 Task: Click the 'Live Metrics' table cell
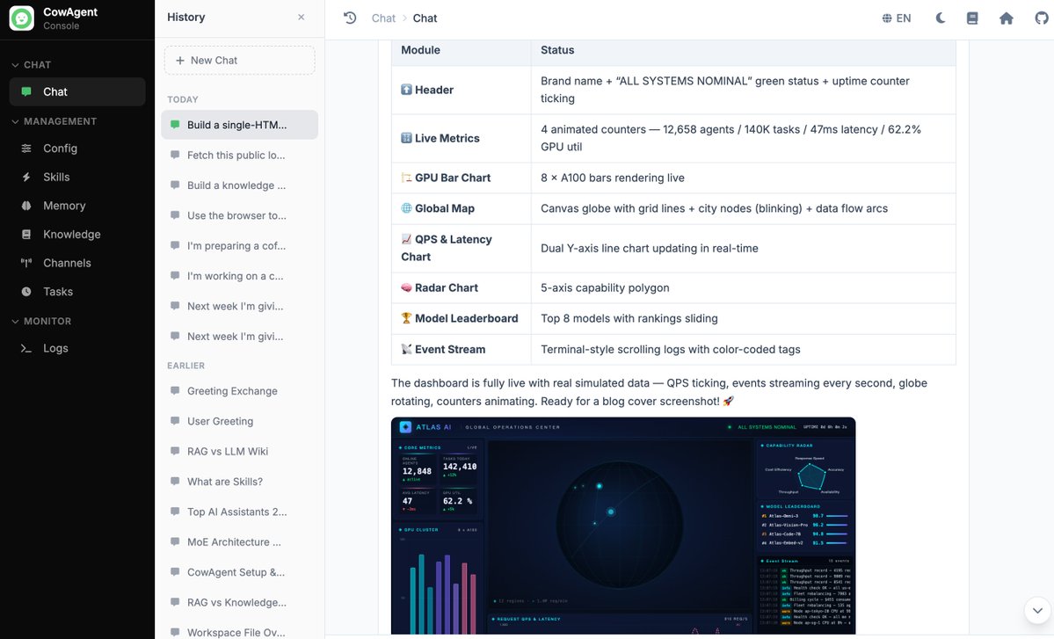(x=462, y=138)
